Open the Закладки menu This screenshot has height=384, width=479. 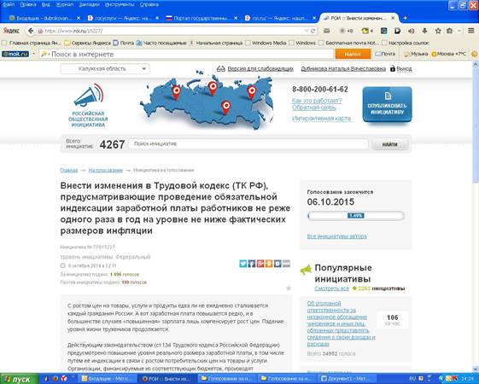[89, 4]
